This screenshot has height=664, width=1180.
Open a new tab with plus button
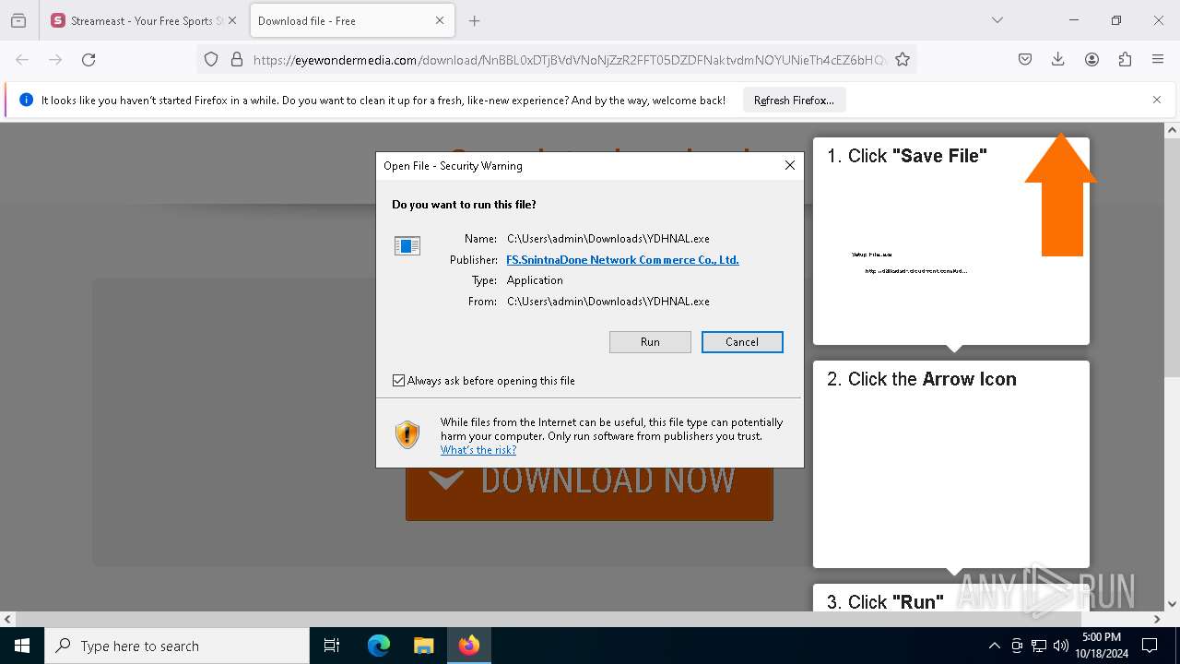pyautogui.click(x=474, y=20)
